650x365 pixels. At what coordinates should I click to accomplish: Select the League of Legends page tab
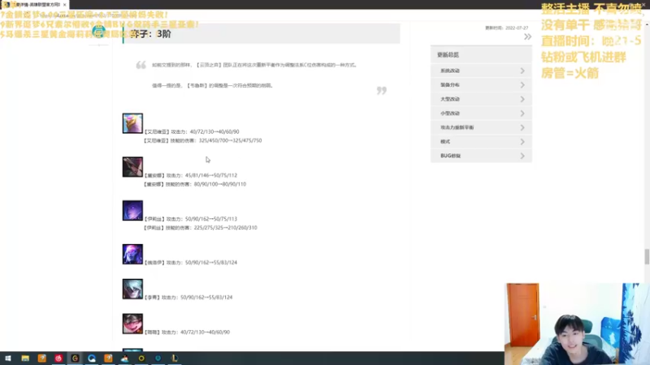tap(35, 5)
